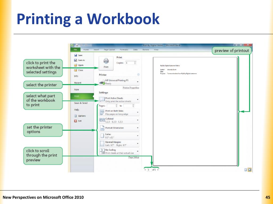Viewport: 273px width, 204px height.
Task: Click the Show Margins icon
Action: (x=246, y=170)
